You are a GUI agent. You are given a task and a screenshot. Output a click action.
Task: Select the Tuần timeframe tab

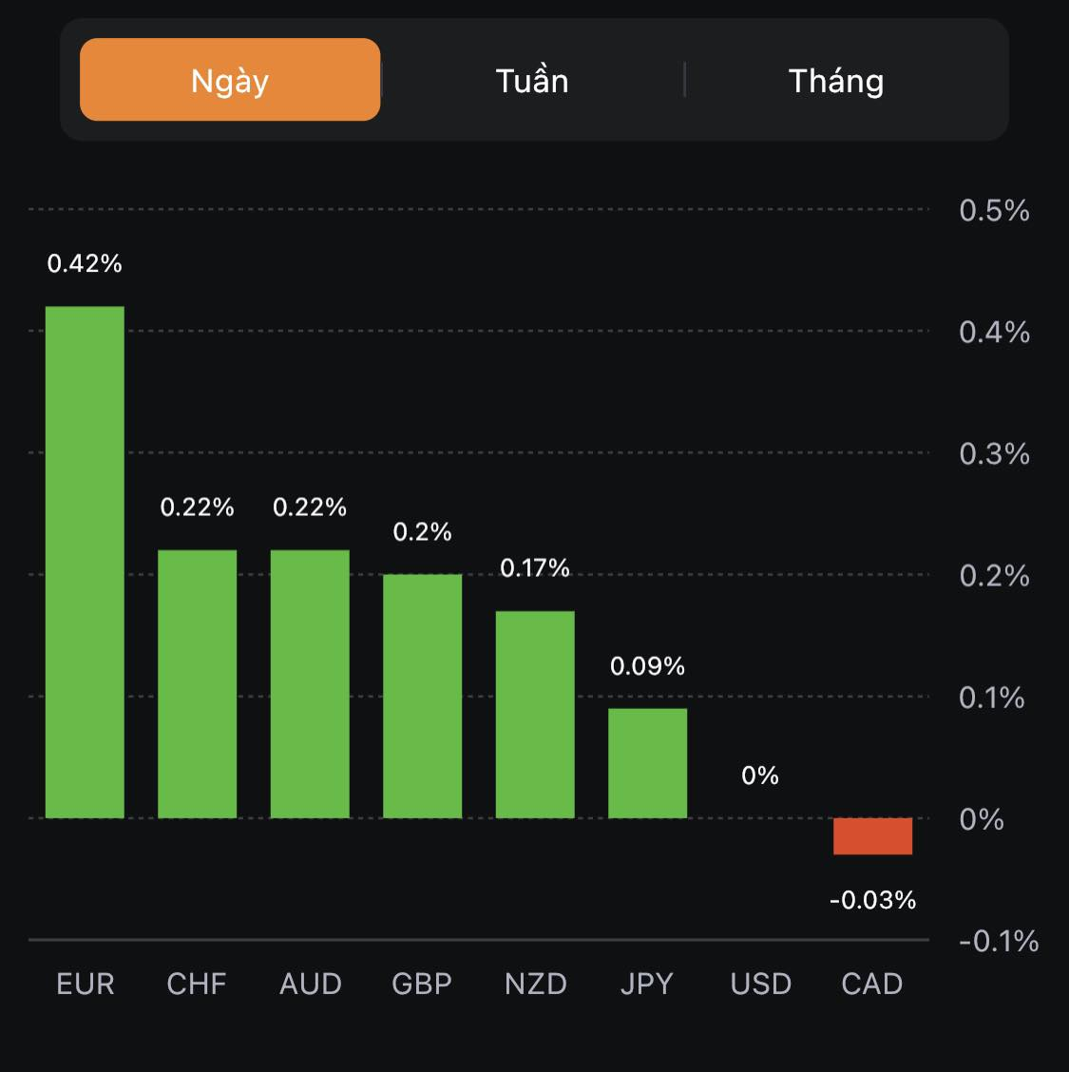point(532,81)
